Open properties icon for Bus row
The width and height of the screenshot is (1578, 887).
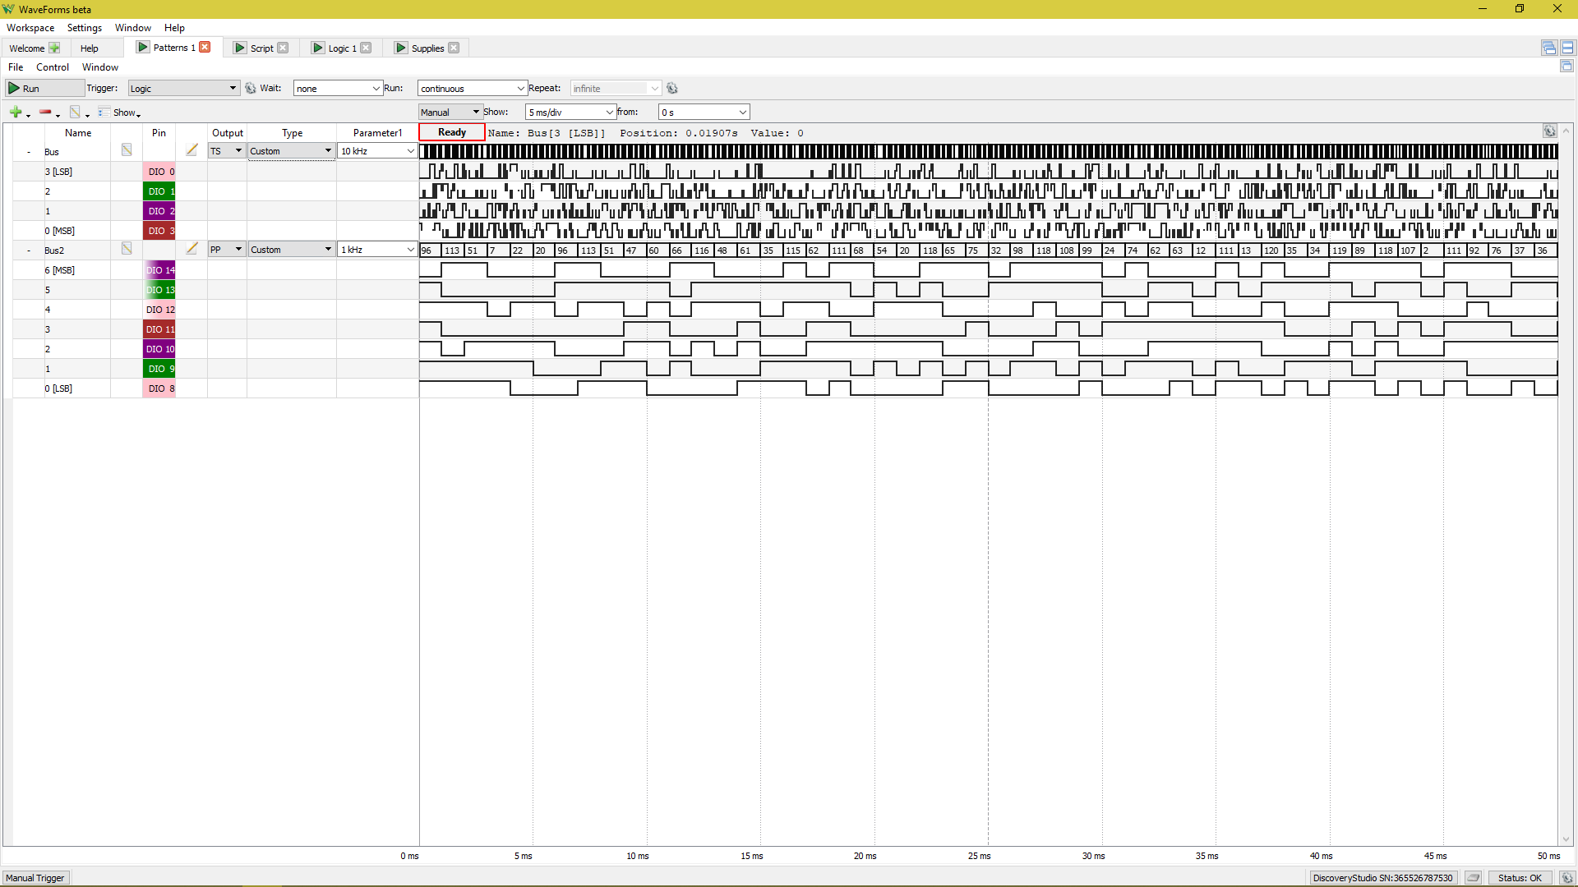127,150
